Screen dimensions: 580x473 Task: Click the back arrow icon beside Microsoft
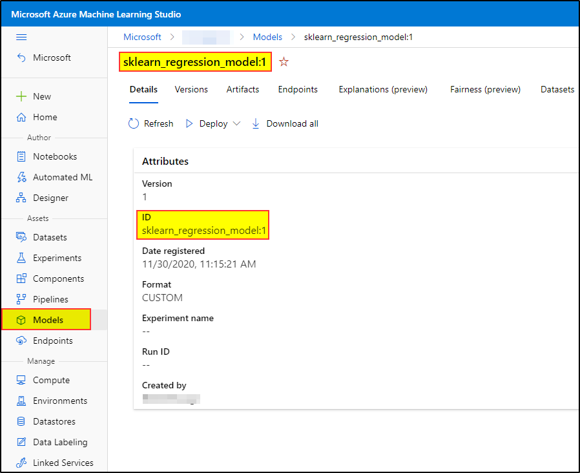point(21,58)
